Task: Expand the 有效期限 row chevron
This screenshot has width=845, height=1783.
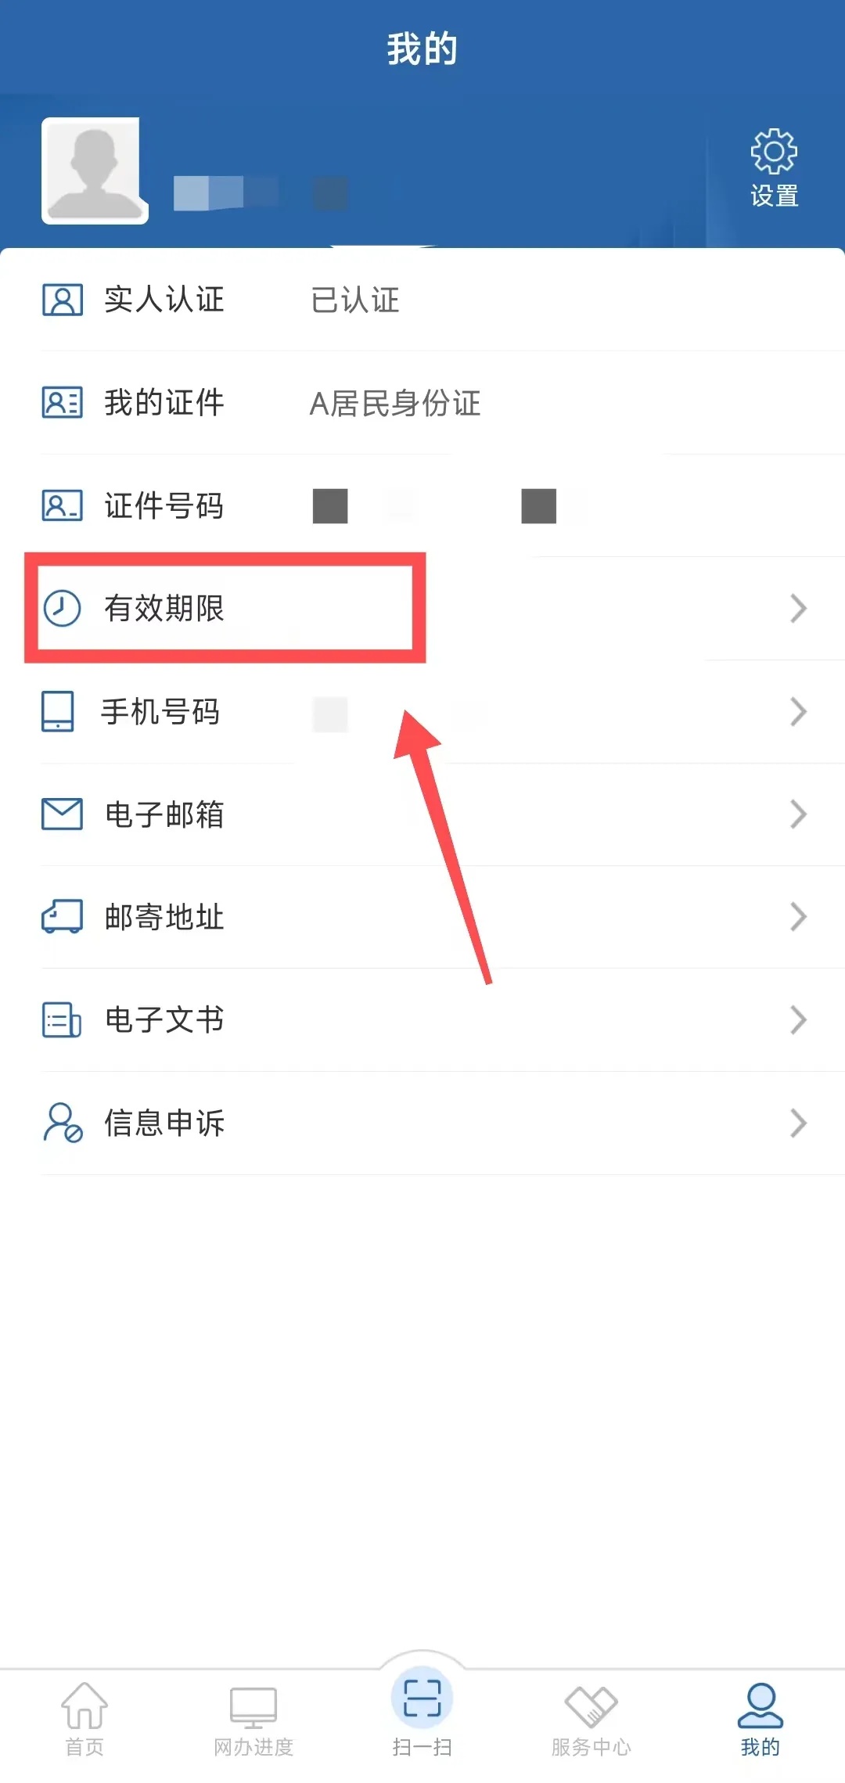Action: point(798,608)
